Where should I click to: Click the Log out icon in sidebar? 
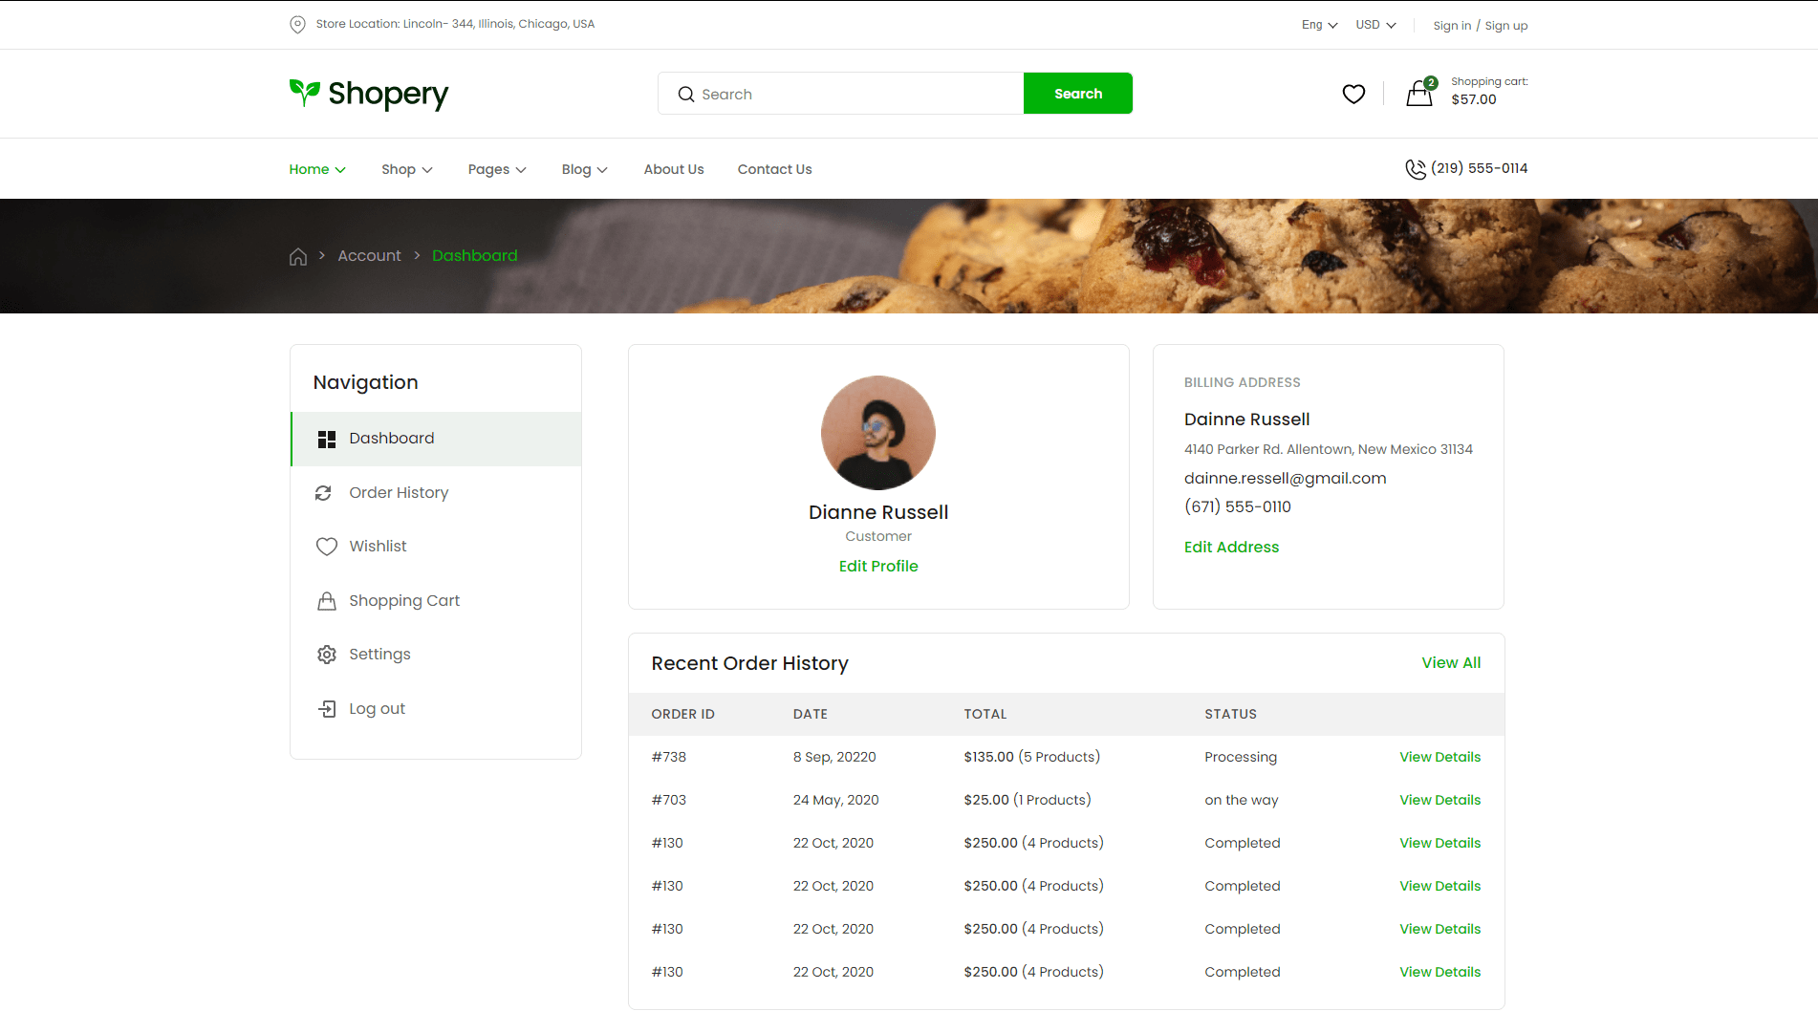327,709
